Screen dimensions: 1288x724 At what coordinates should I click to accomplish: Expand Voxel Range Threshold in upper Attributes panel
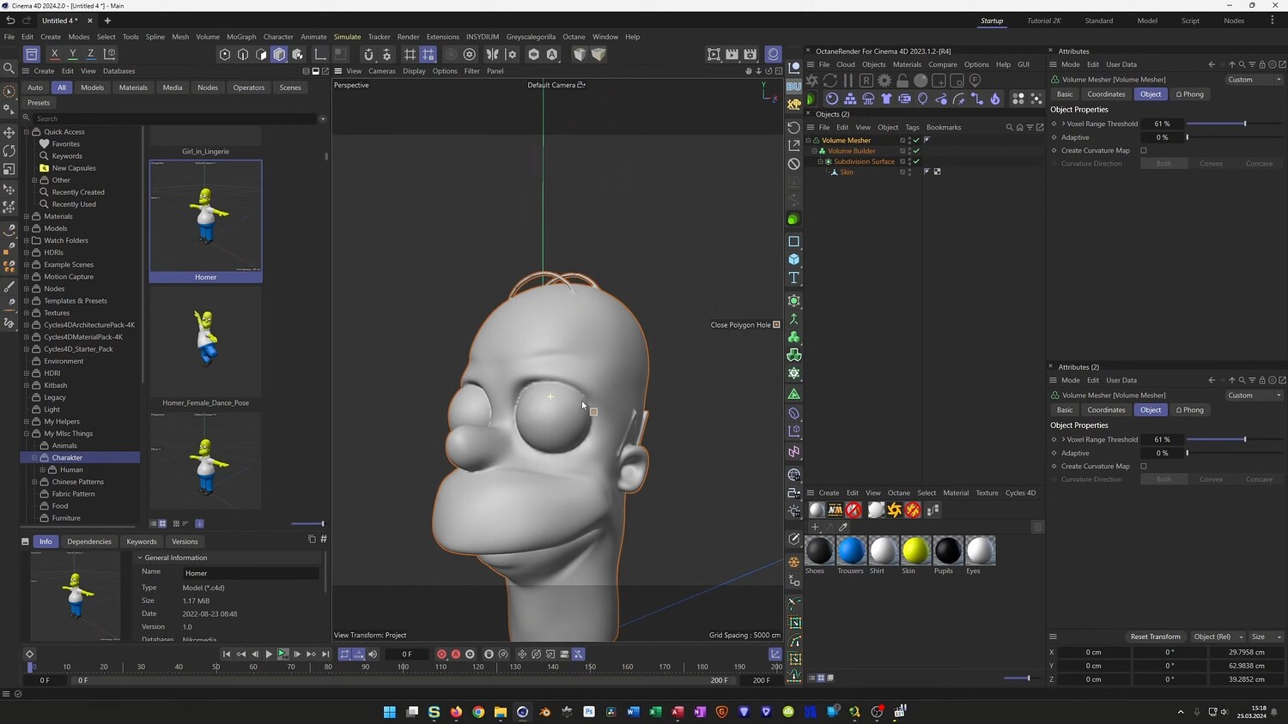click(1063, 124)
